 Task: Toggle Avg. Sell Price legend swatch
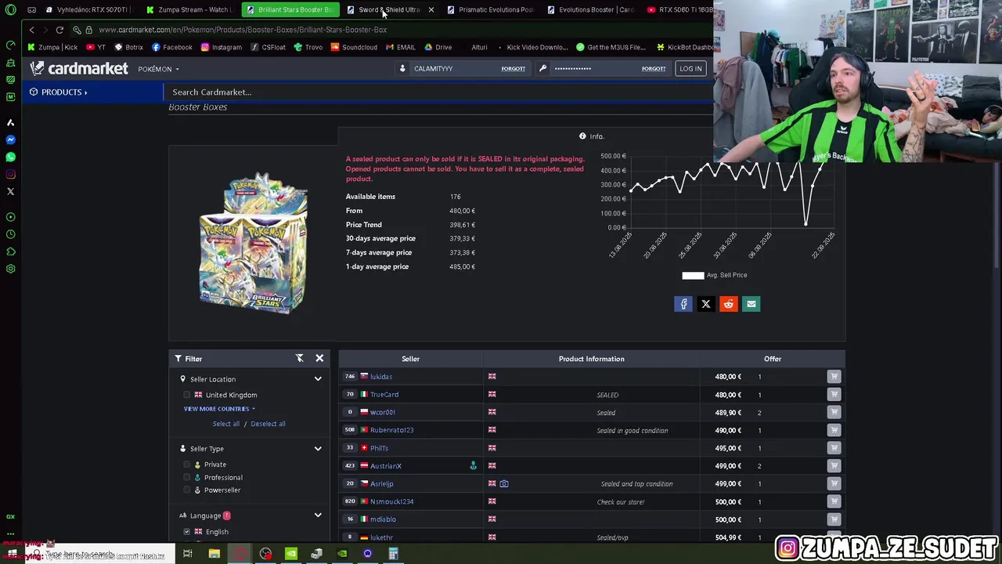[x=693, y=275]
